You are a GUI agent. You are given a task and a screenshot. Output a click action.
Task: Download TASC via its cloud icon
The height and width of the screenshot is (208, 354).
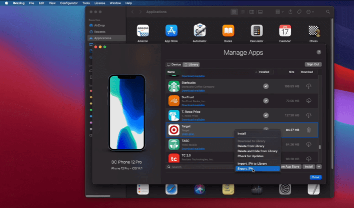click(x=308, y=145)
